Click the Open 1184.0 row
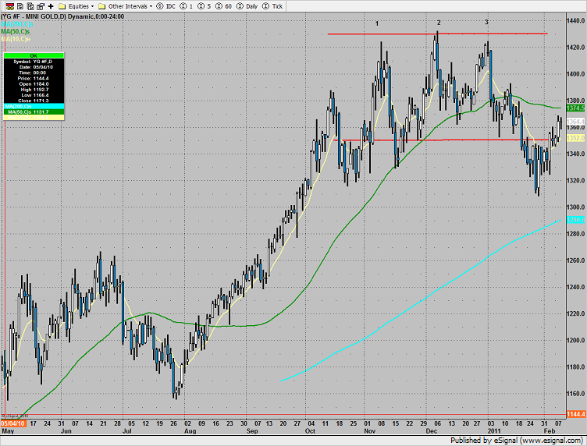Screen dimensions: 587x446 [x=34, y=83]
